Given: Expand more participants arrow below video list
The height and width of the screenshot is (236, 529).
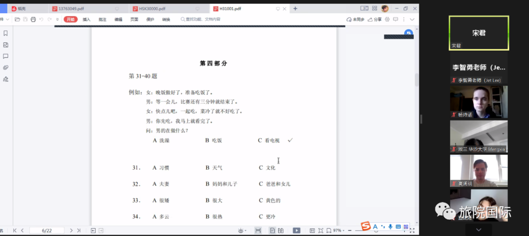Looking at the screenshot, I should (x=479, y=229).
